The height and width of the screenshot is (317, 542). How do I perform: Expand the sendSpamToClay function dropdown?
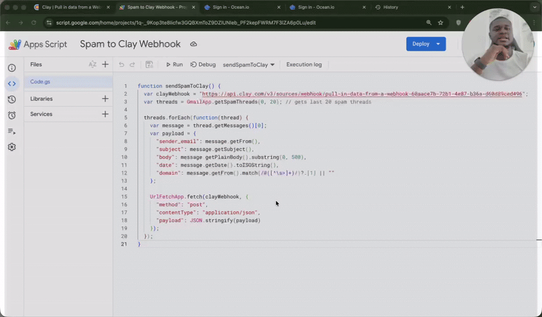click(x=249, y=65)
